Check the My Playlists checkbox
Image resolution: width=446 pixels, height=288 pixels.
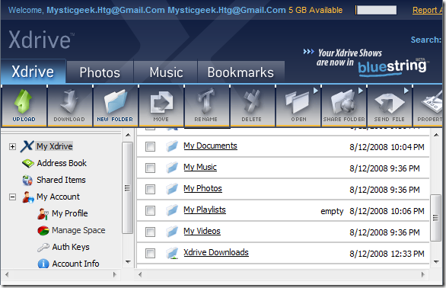150,211
